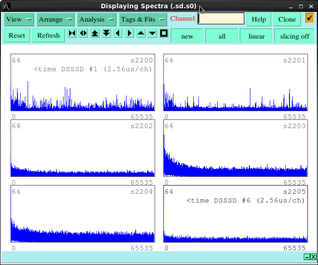Shift spectra with the right arrow icon
The height and width of the screenshot is (265, 318).
[x=129, y=33]
